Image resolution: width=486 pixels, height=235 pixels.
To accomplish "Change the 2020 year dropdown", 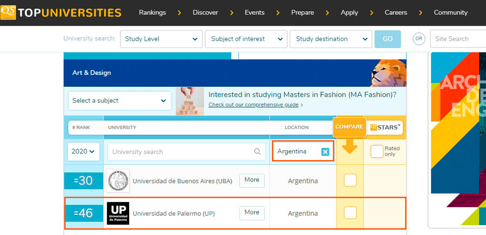I will tap(83, 152).
